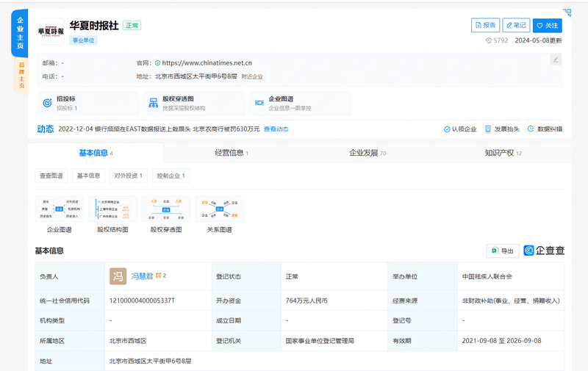Click 发票抬头 invoice header icon
This screenshot has height=371, width=588.
[x=488, y=129]
